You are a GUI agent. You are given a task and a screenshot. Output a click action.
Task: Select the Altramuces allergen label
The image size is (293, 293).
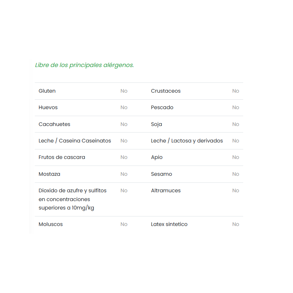click(x=166, y=190)
